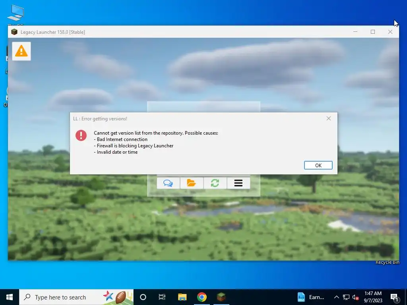Maximize the Legacy Launcher window
407x305 pixels.
click(x=373, y=32)
